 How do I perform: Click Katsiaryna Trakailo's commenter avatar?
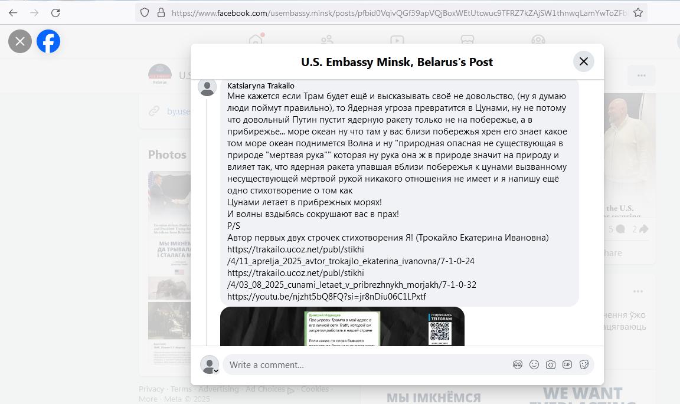tap(207, 87)
